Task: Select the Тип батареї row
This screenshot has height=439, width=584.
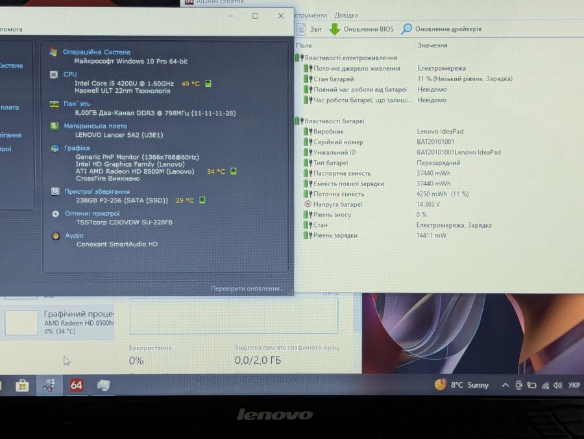Action: point(382,163)
